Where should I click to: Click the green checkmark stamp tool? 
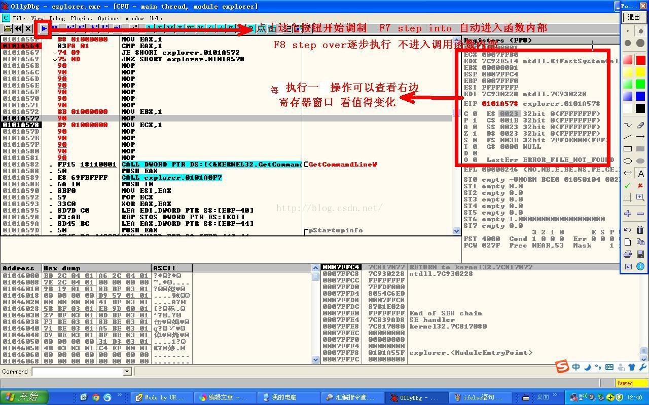click(628, 185)
